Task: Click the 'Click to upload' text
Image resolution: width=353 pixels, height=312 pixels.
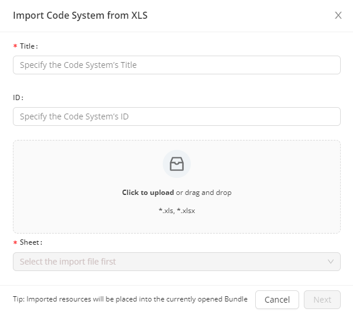Action: click(148, 193)
